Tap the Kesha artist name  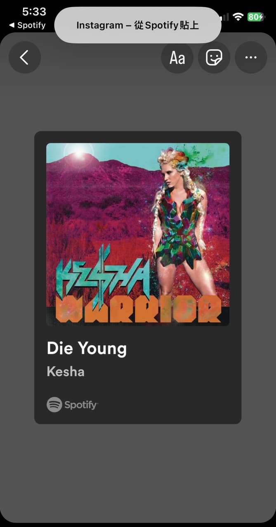(x=66, y=372)
